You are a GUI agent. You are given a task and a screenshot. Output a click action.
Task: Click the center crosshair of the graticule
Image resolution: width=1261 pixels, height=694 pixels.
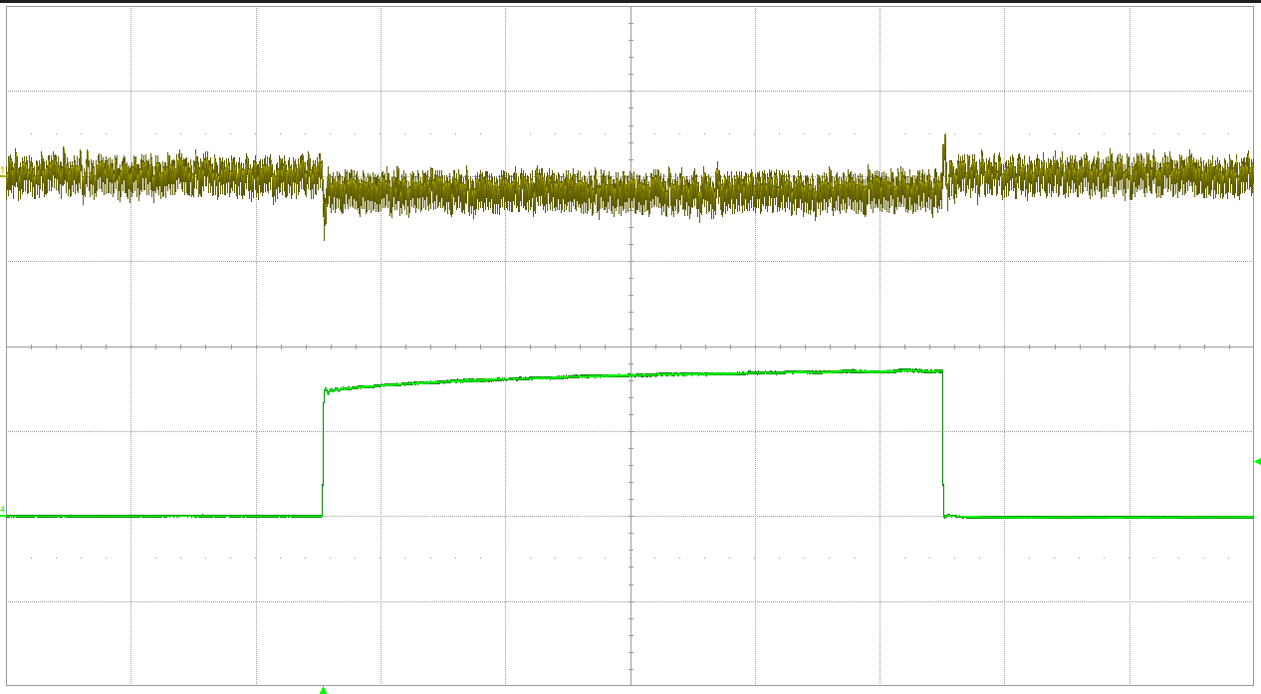pos(630,347)
